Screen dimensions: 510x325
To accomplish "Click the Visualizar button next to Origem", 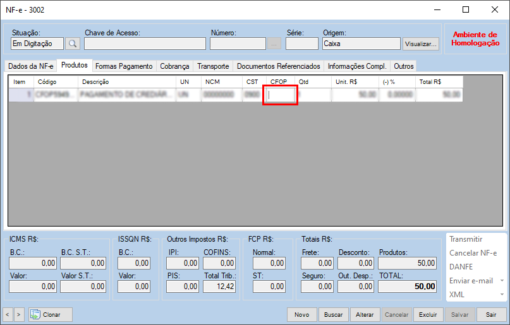I will pos(421,44).
